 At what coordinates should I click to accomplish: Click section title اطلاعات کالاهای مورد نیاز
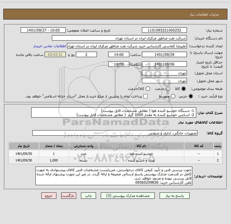[x=200, y=122]
